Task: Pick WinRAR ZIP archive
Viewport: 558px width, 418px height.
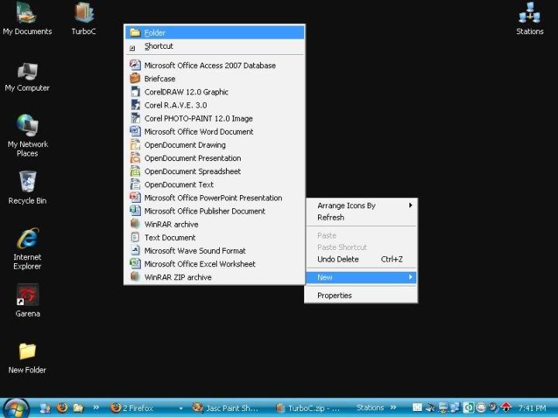Action: click(214, 277)
